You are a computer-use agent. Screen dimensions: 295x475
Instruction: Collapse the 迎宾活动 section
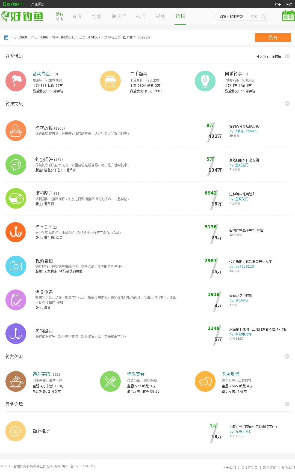pos(287,56)
